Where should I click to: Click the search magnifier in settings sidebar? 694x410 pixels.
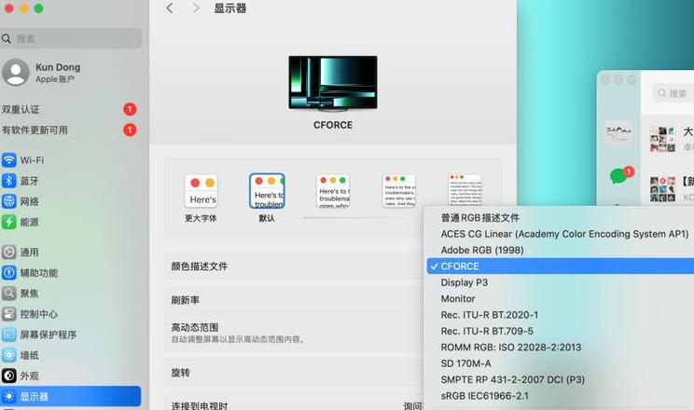pos(7,39)
